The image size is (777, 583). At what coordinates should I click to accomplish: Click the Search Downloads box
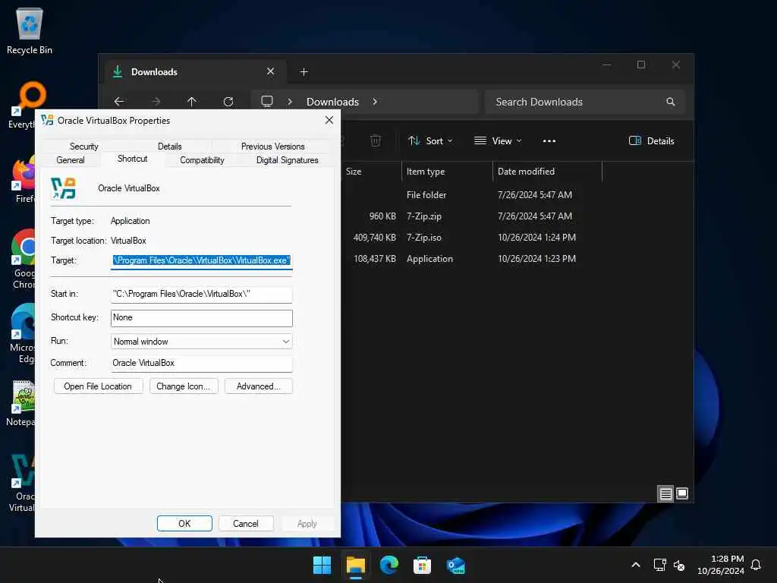pyautogui.click(x=585, y=102)
